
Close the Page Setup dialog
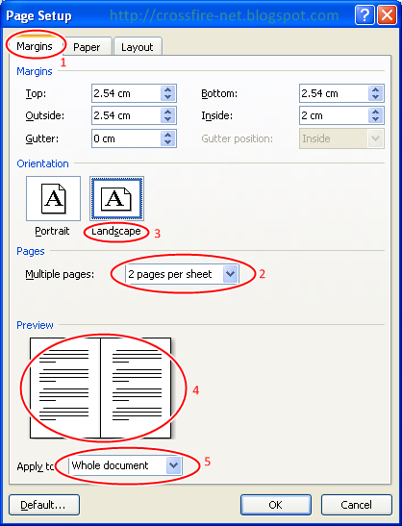387,15
